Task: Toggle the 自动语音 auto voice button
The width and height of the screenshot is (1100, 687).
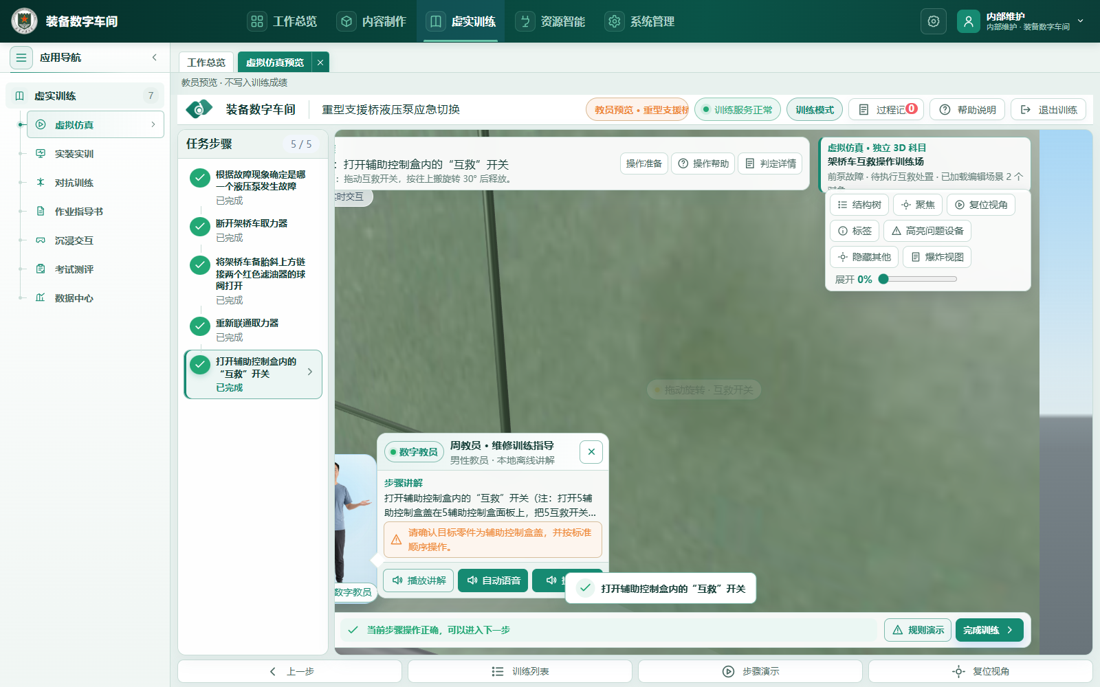Action: tap(493, 581)
